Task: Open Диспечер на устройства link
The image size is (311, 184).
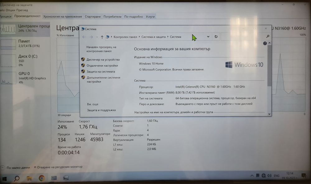Action: click(x=103, y=59)
